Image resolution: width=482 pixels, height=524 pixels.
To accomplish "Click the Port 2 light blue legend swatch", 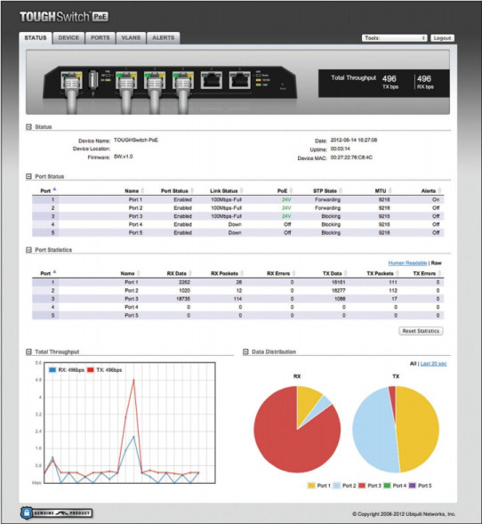I will (337, 485).
